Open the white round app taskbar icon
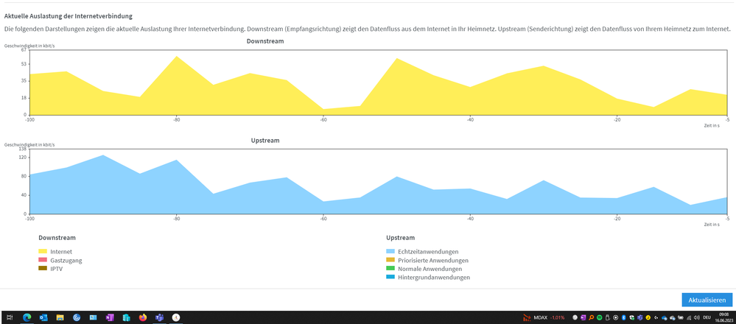Screen dimensions: 736x324 [x=176, y=317]
